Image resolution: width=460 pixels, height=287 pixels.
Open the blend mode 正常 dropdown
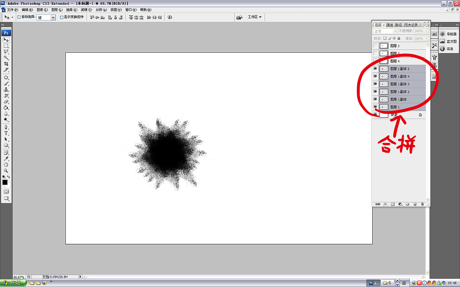tap(385, 31)
